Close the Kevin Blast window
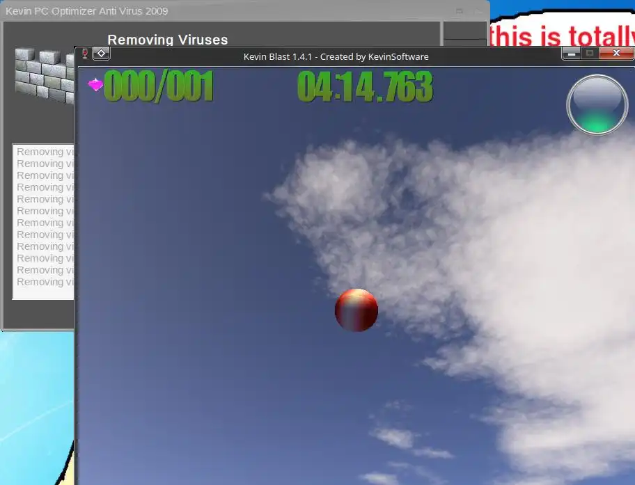The image size is (635, 485). [616, 53]
